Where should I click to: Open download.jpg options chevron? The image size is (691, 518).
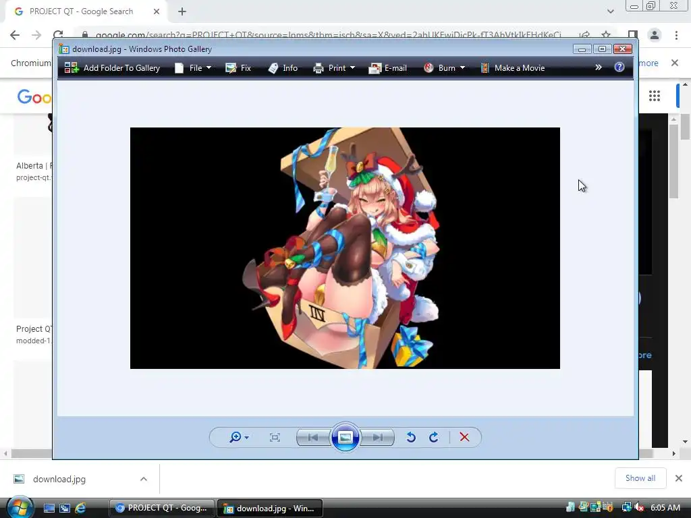click(x=144, y=479)
